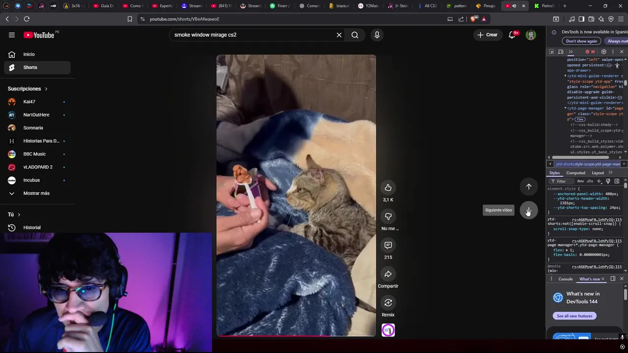Toggle .cls element classes
The height and width of the screenshot is (353, 628).
(590, 181)
